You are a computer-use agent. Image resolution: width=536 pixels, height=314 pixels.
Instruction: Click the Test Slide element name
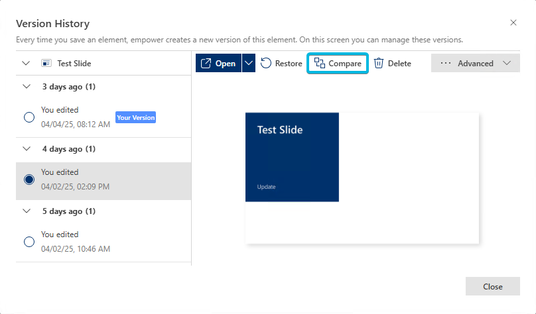(74, 64)
